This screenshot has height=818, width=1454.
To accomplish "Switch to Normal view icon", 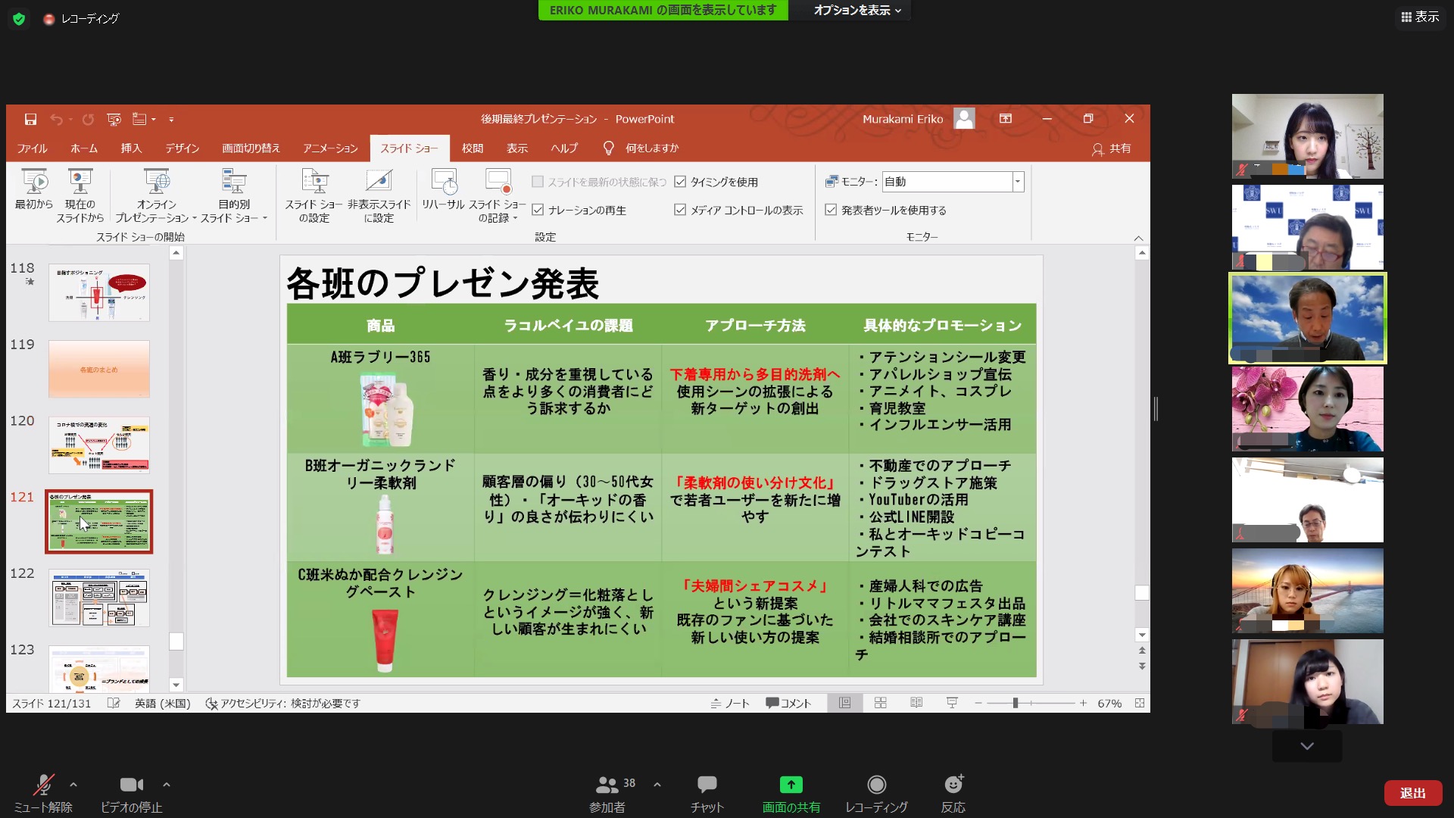I will pyautogui.click(x=844, y=703).
